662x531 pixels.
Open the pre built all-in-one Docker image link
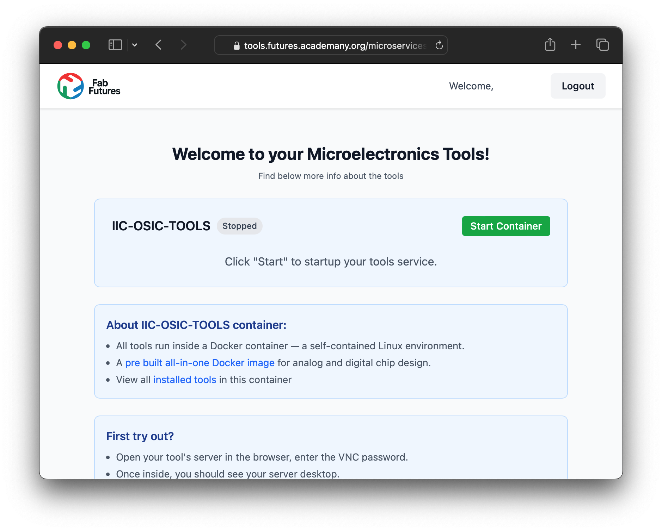[200, 363]
